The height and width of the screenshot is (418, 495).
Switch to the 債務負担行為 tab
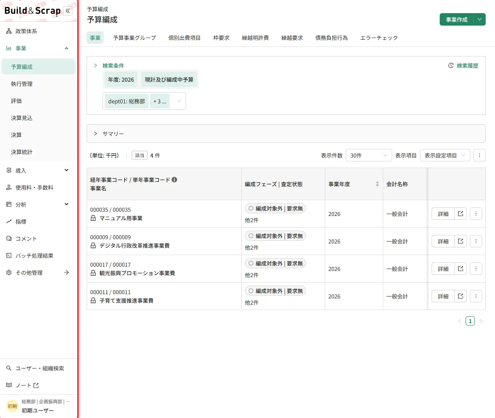click(331, 38)
